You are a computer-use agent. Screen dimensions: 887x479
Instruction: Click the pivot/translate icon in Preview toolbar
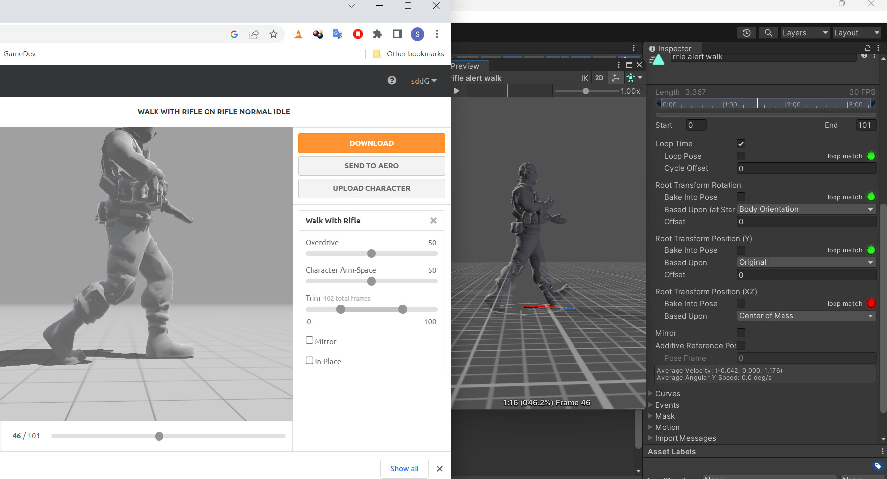(x=615, y=78)
